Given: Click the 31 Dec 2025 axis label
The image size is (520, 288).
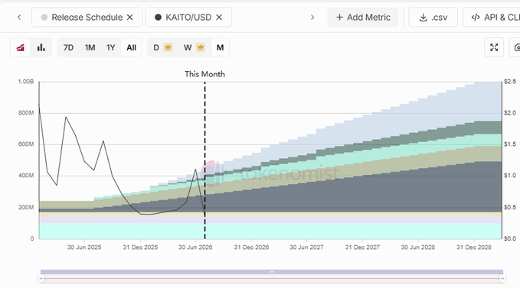Looking at the screenshot, I should click(140, 248).
